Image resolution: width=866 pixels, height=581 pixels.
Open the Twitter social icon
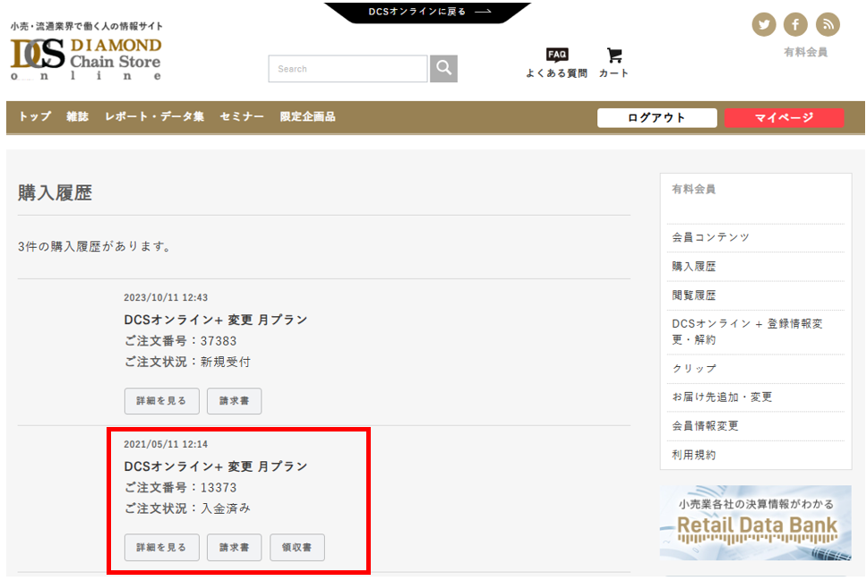click(x=763, y=25)
